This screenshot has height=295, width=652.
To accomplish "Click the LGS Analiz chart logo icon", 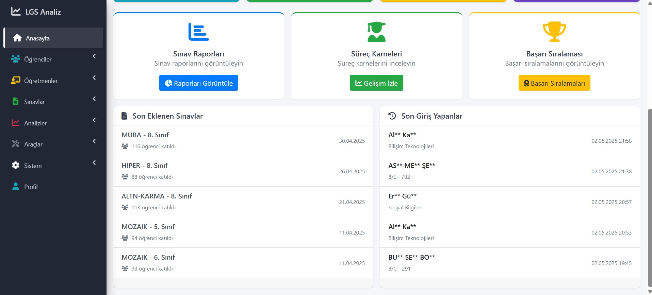I will [16, 12].
